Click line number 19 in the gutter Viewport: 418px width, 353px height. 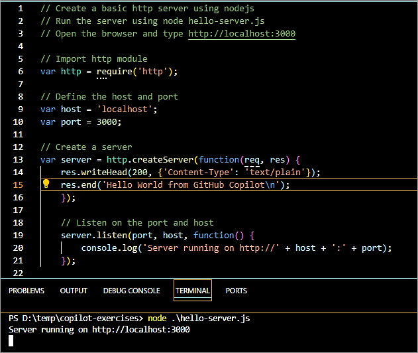coord(18,236)
